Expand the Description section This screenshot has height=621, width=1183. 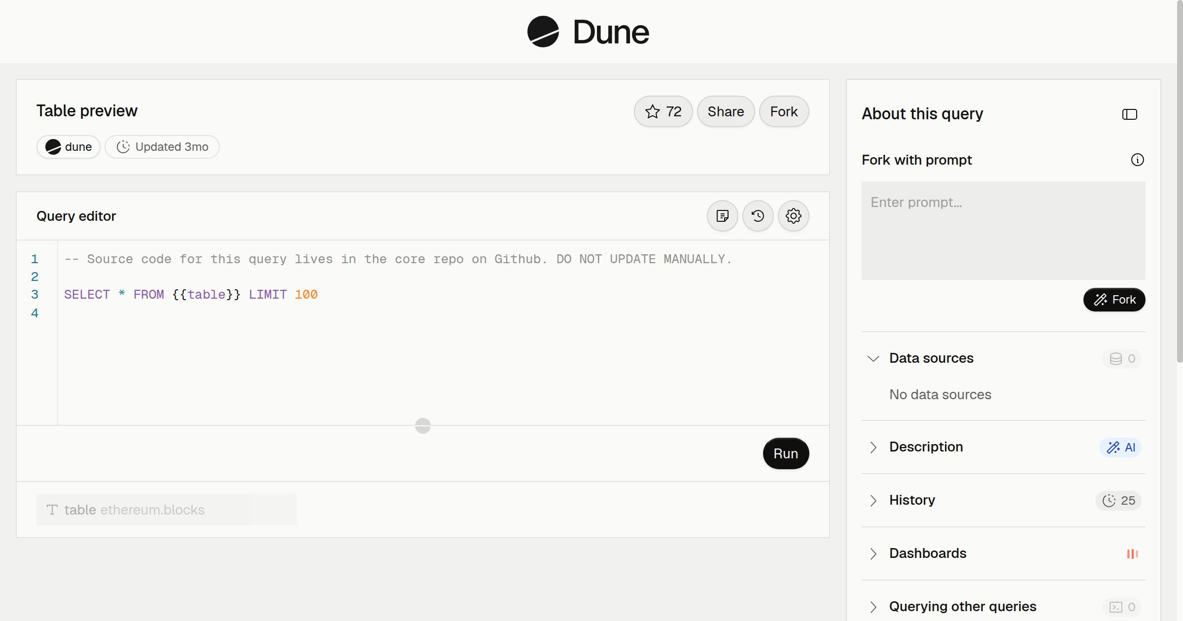tap(873, 447)
